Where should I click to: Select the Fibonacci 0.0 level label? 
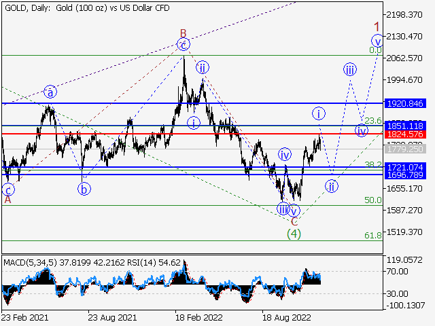(375, 50)
